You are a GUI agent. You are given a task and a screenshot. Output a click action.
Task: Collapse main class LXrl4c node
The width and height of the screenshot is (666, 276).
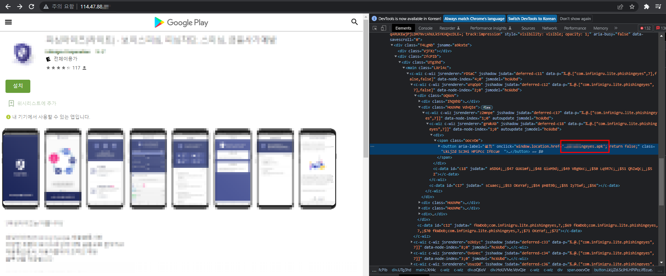pyautogui.click(x=404, y=68)
